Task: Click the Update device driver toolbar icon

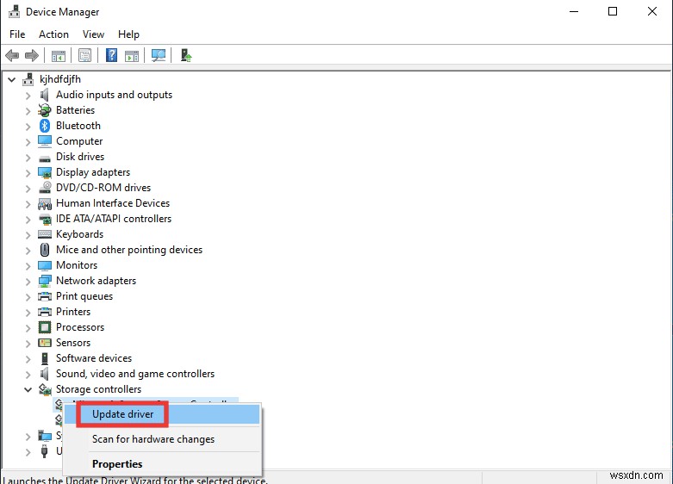Action: pos(185,55)
